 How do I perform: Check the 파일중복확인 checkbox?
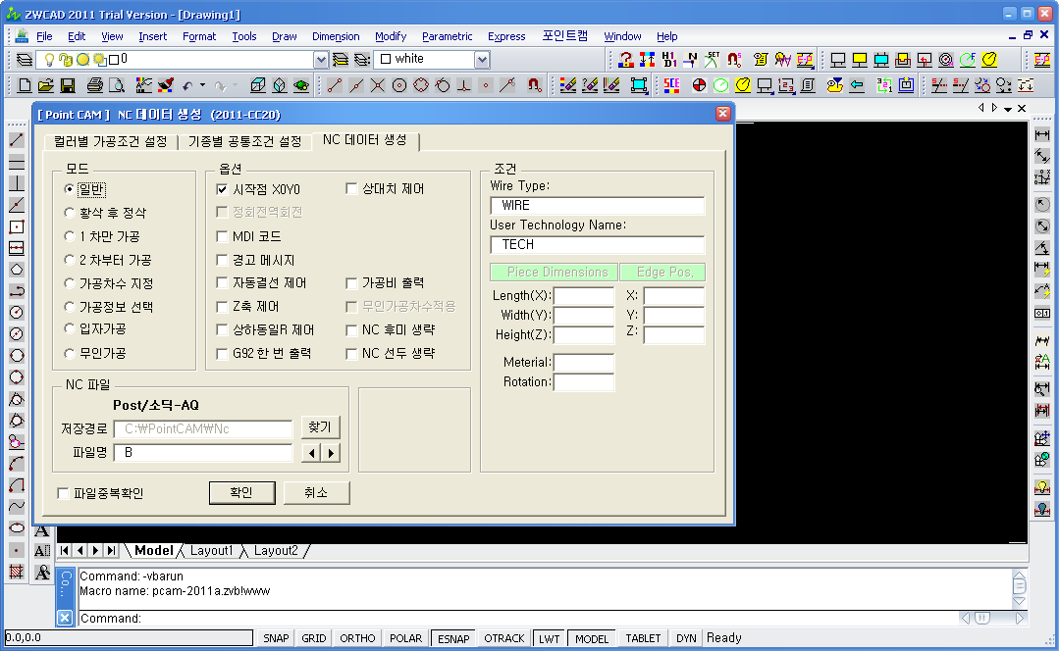tap(63, 494)
